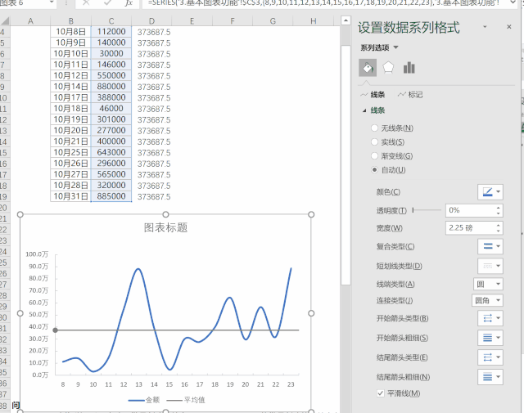Click the chart title 图表标题
This screenshot has width=524, height=413.
point(165,227)
